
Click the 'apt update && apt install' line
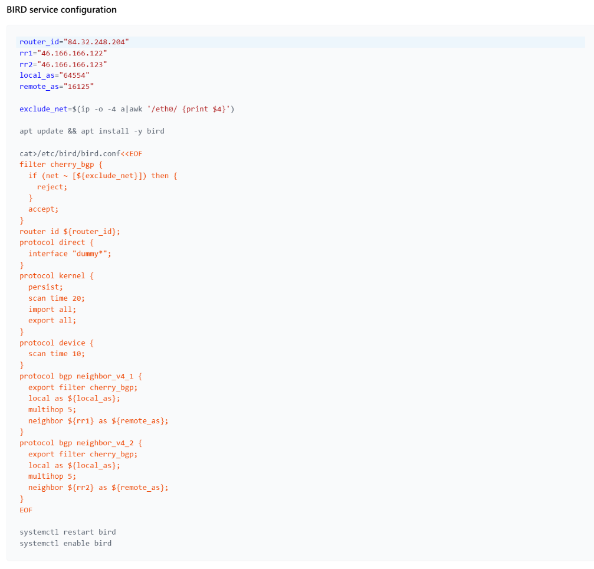pos(91,131)
